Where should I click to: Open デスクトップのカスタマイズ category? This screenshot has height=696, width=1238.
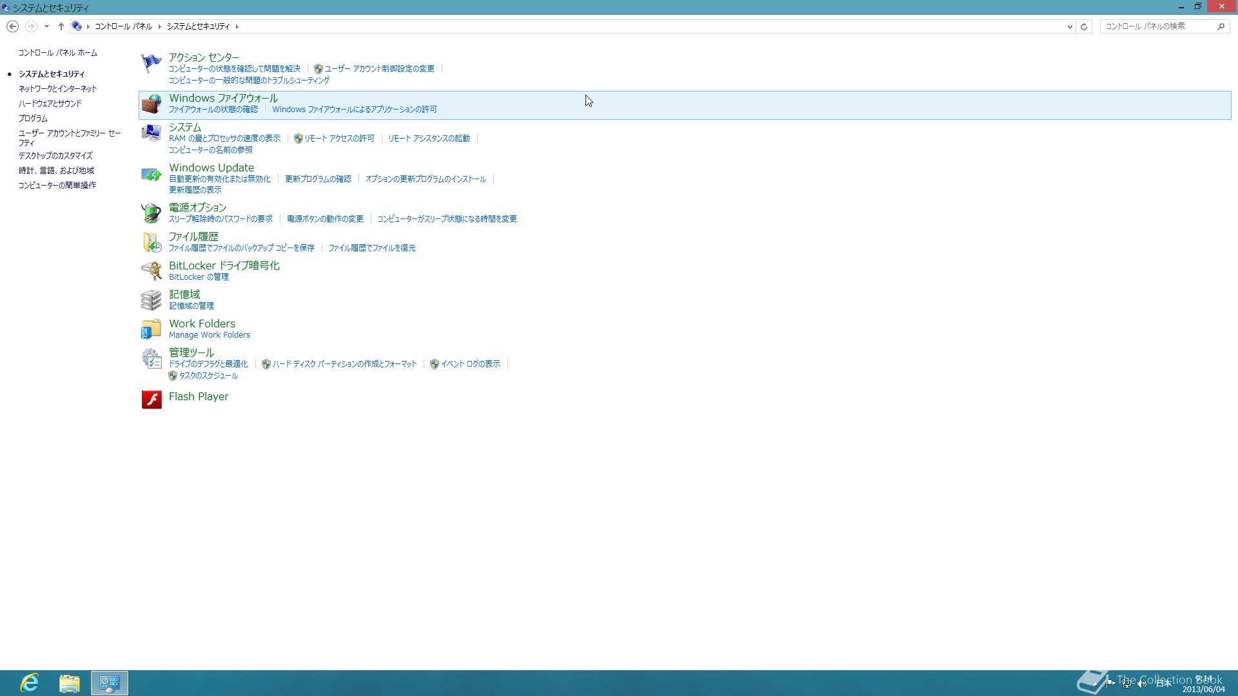55,156
